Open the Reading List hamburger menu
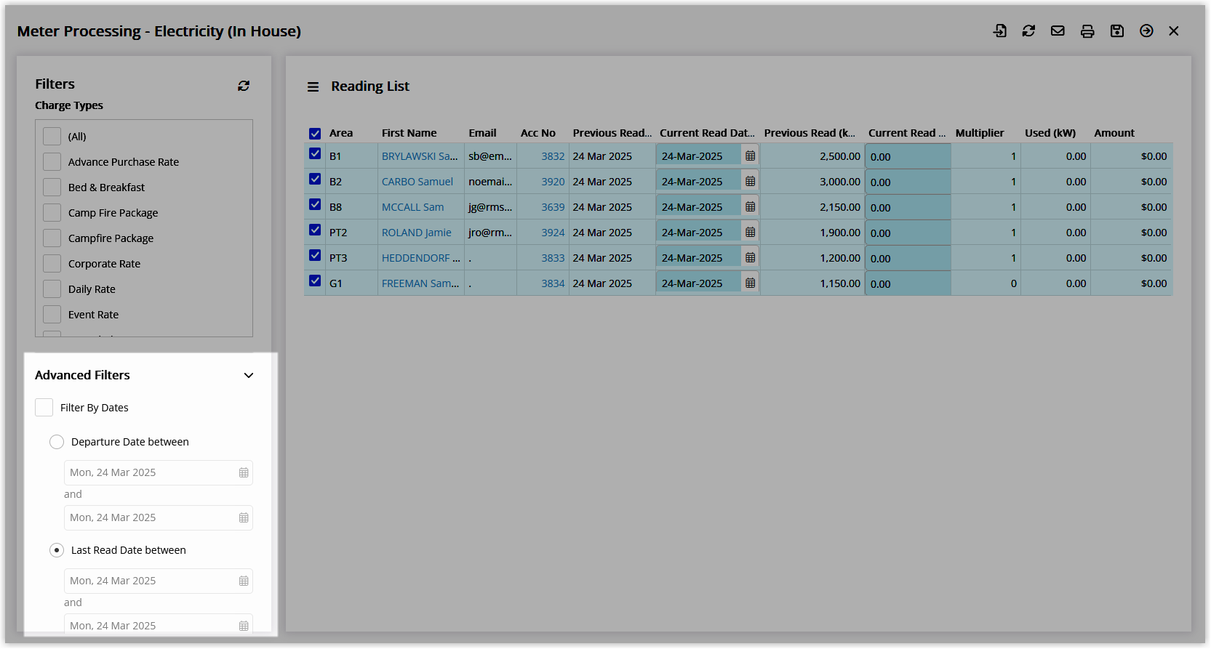 click(313, 86)
